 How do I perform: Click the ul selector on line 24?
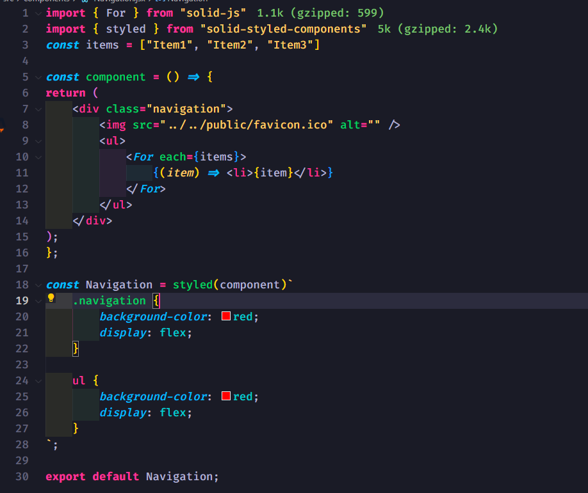(79, 380)
